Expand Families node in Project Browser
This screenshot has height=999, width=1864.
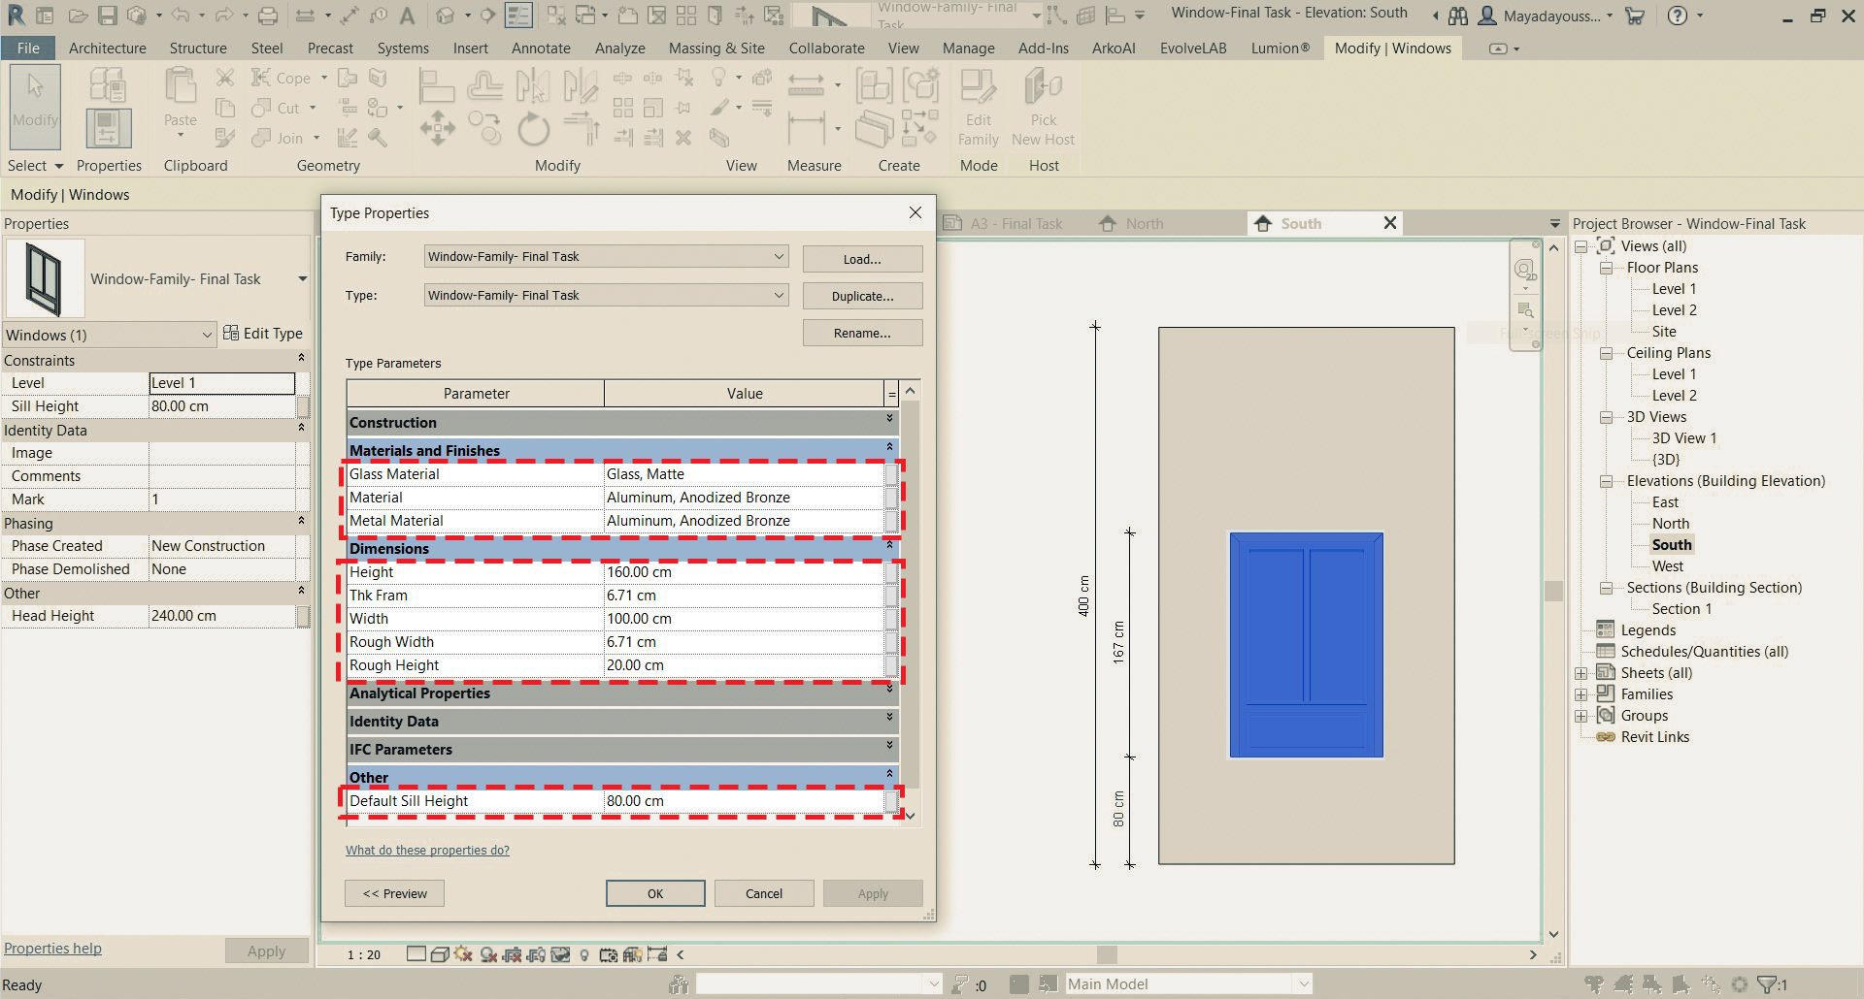click(1581, 694)
